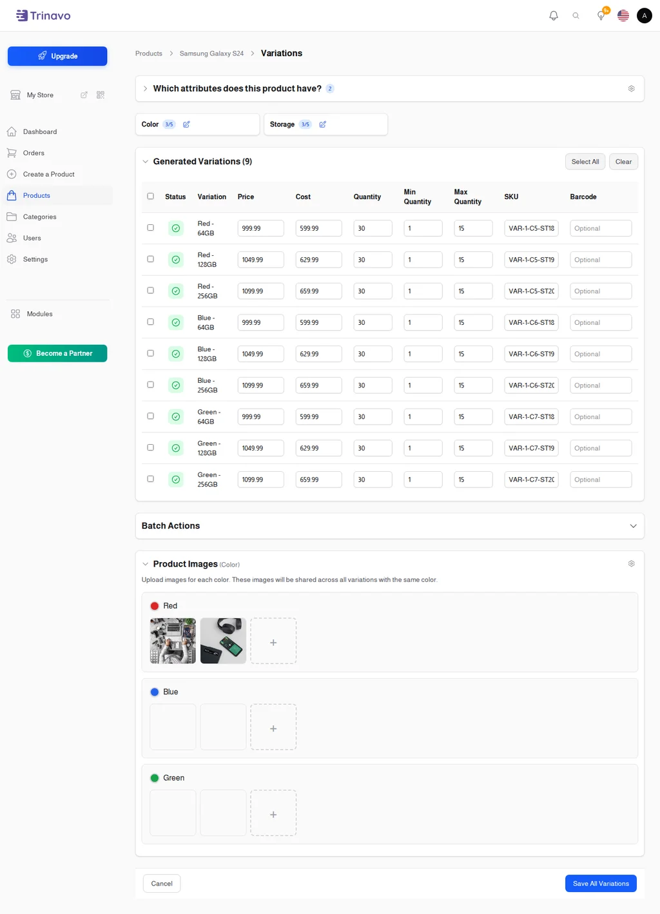This screenshot has height=914, width=660.
Task: Toggle status icon for Blue - 256GB
Action: (x=175, y=385)
